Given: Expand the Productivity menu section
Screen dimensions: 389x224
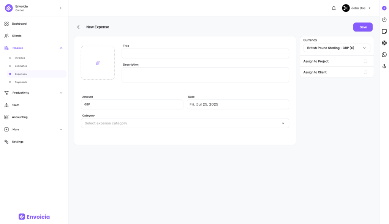Looking at the screenshot, I should pyautogui.click(x=33, y=93).
